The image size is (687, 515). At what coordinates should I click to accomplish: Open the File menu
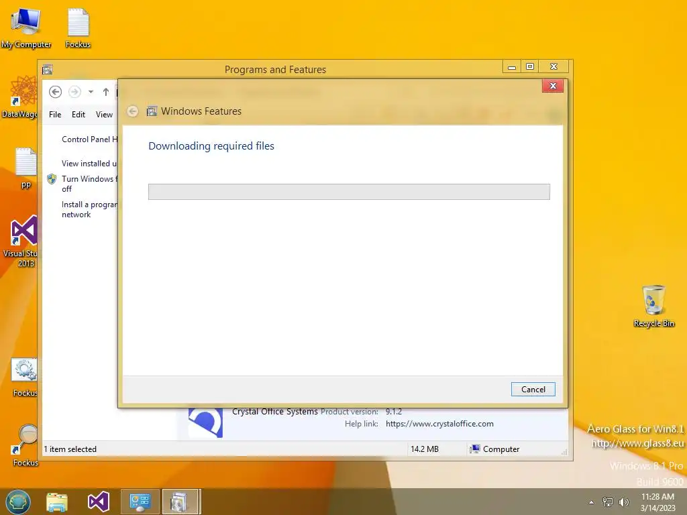click(x=55, y=115)
